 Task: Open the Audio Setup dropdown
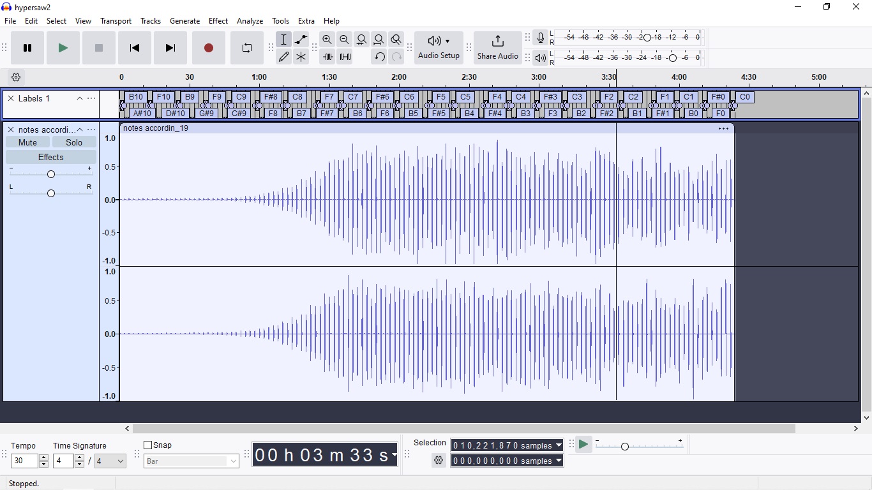point(439,48)
